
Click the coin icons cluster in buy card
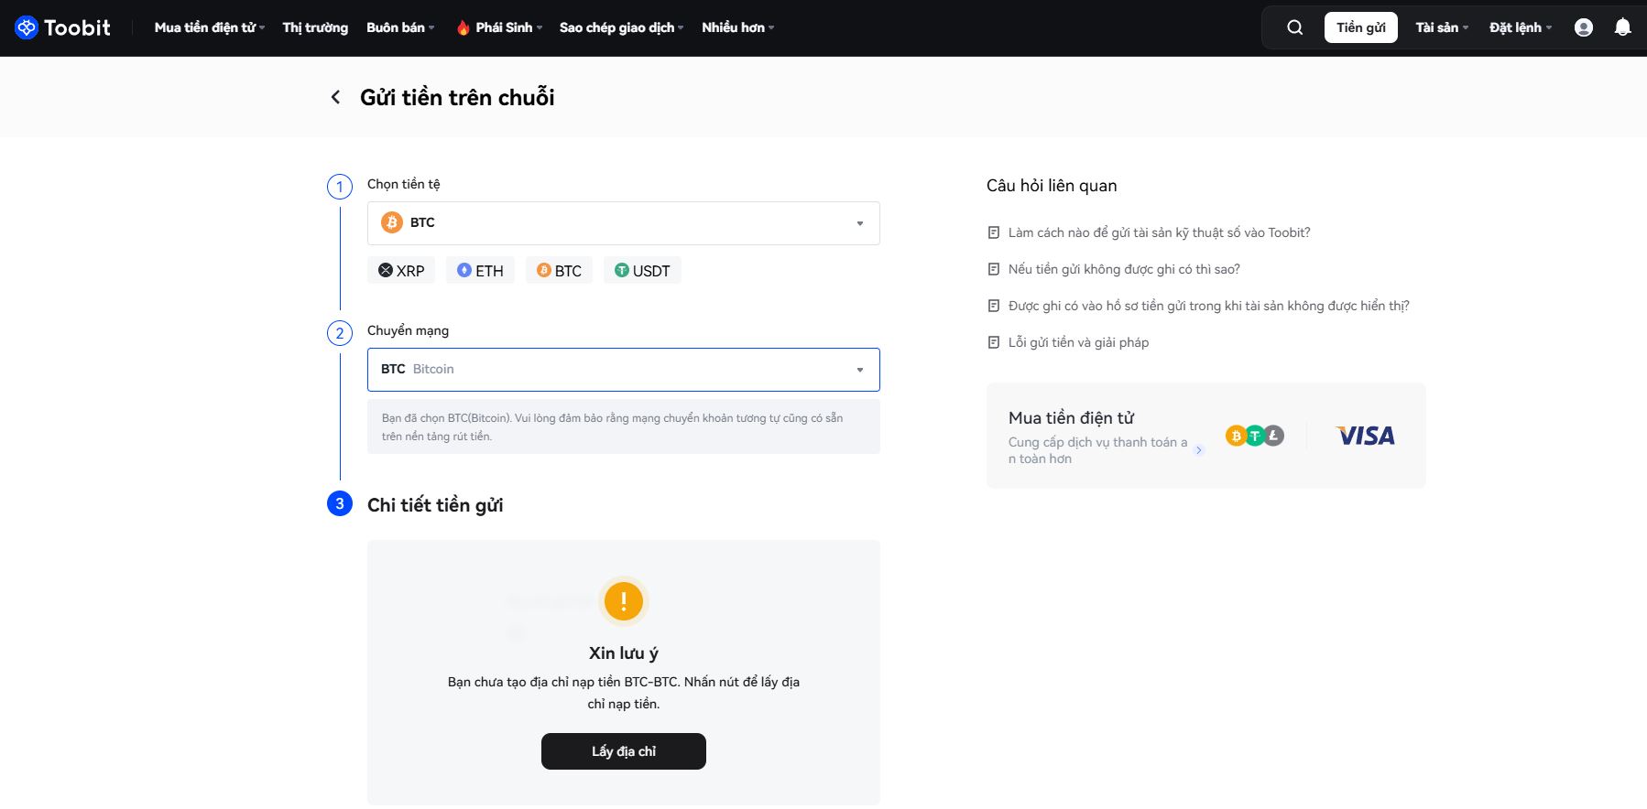click(1255, 436)
